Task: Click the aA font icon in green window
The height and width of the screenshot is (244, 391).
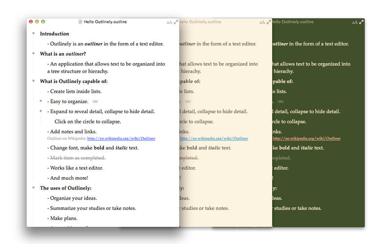Action: point(355,22)
